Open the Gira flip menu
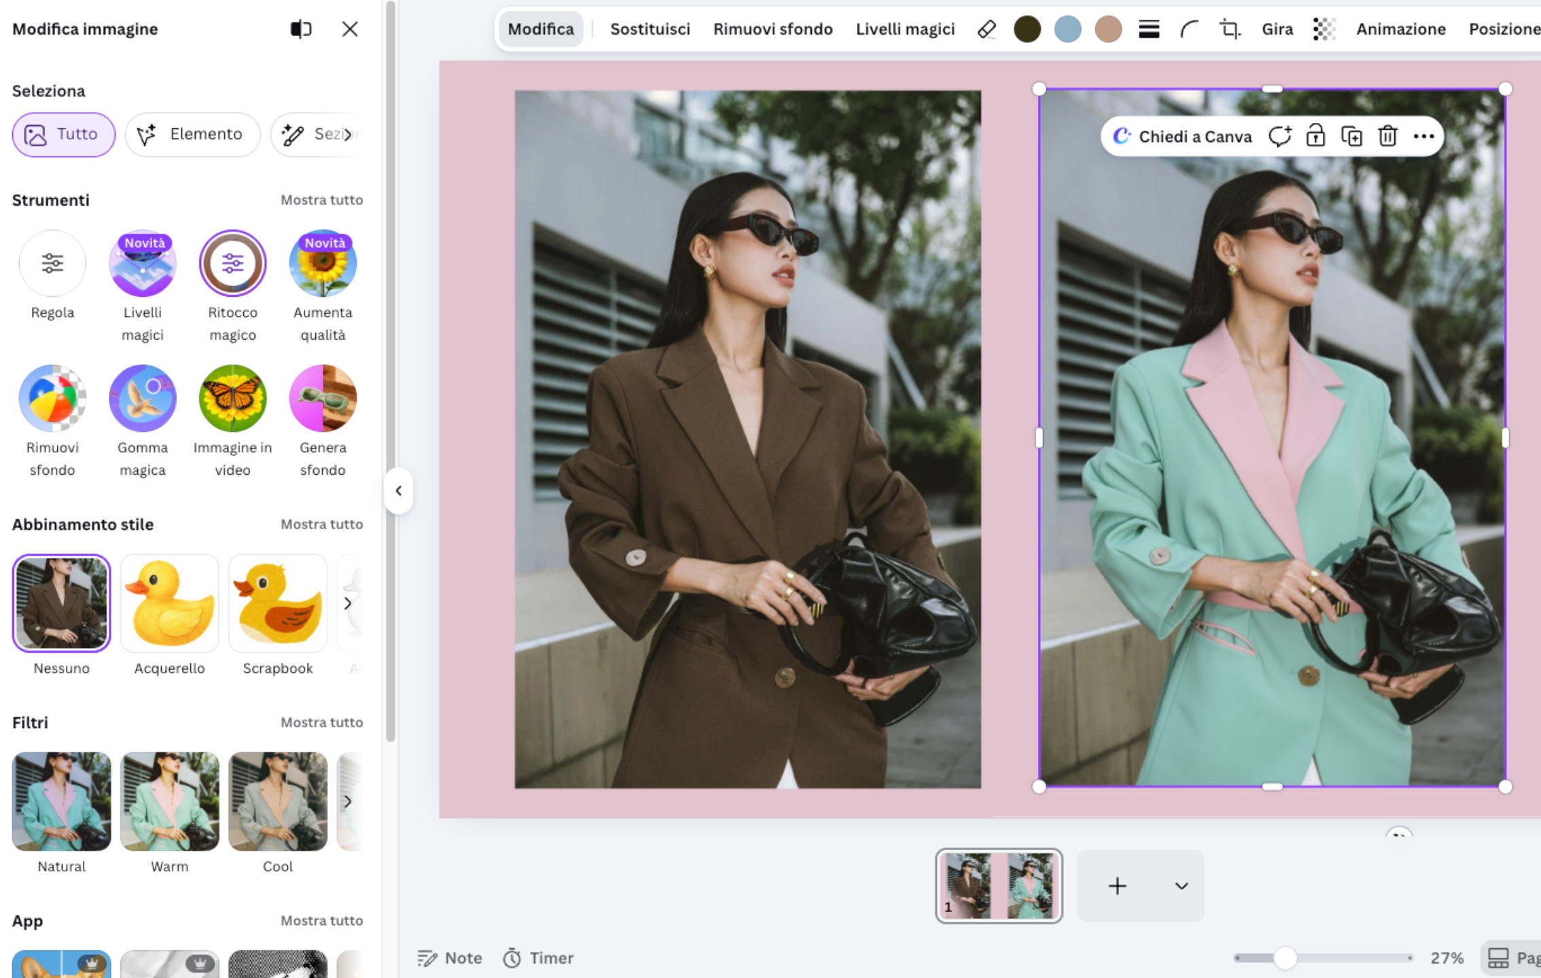1541x978 pixels. point(1277,29)
